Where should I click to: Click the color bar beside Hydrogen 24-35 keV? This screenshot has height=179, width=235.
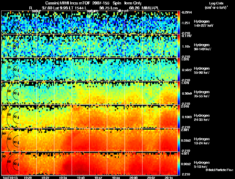pyautogui.click(x=179, y=116)
